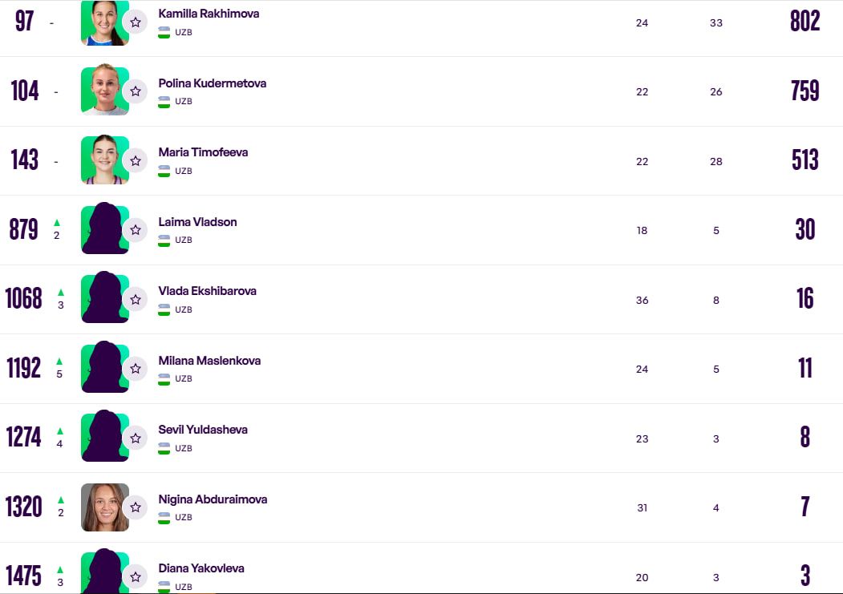Image resolution: width=843 pixels, height=594 pixels.
Task: Toggle favorite star for Polina Kudermetova
Action: point(136,91)
